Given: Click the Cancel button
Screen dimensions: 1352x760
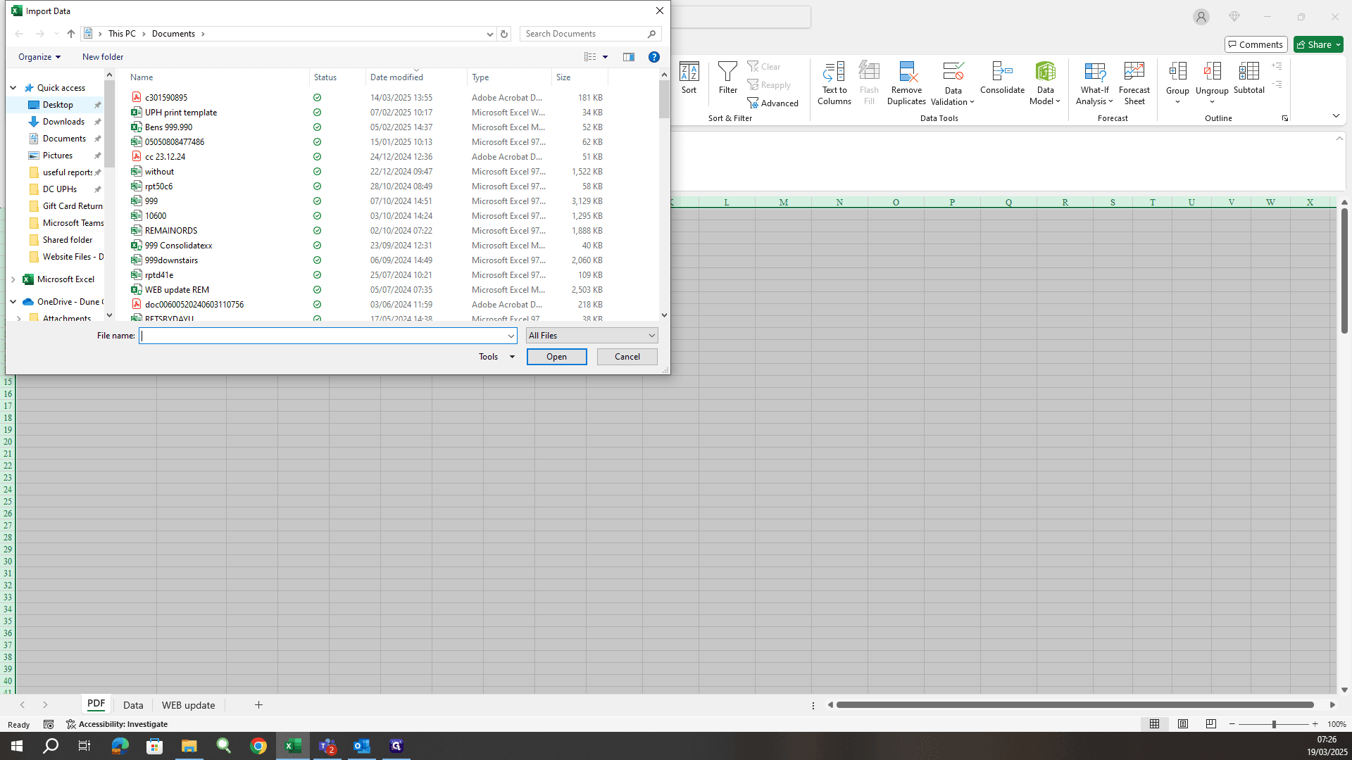Looking at the screenshot, I should point(627,357).
